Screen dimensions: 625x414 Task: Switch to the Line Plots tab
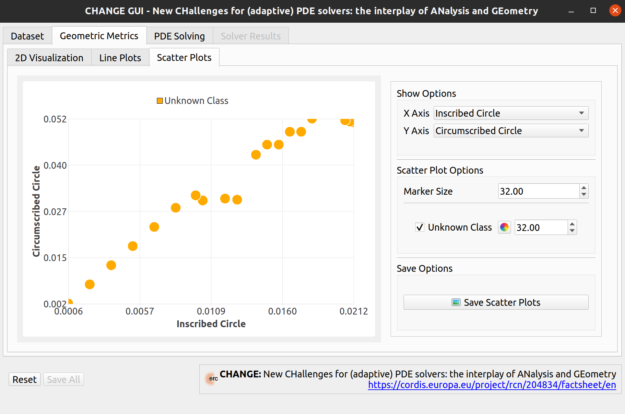(120, 58)
